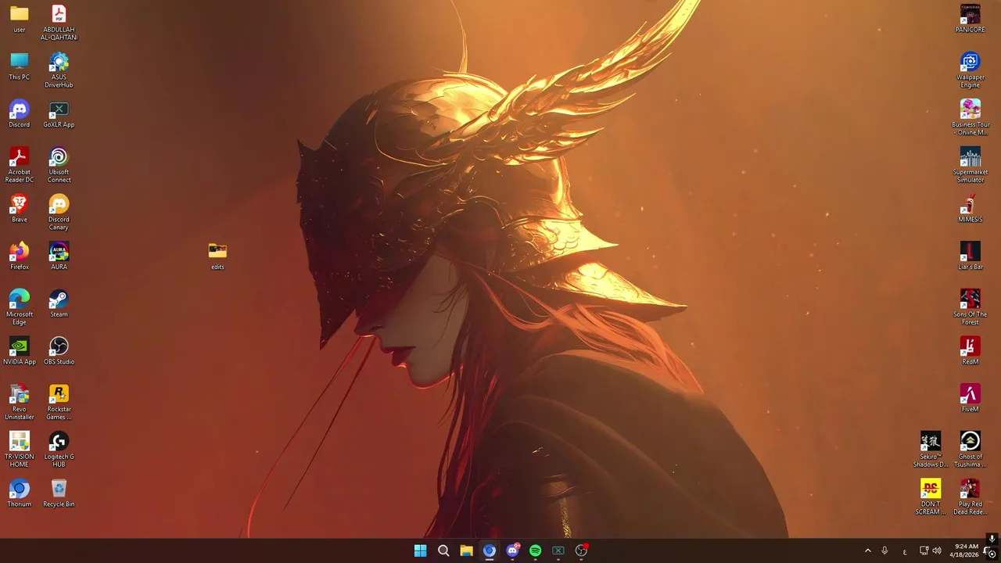
Task: Click the microphone tray icon
Action: pyautogui.click(x=884, y=550)
